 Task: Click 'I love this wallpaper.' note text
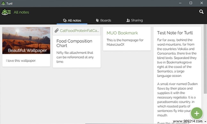pos(21,60)
